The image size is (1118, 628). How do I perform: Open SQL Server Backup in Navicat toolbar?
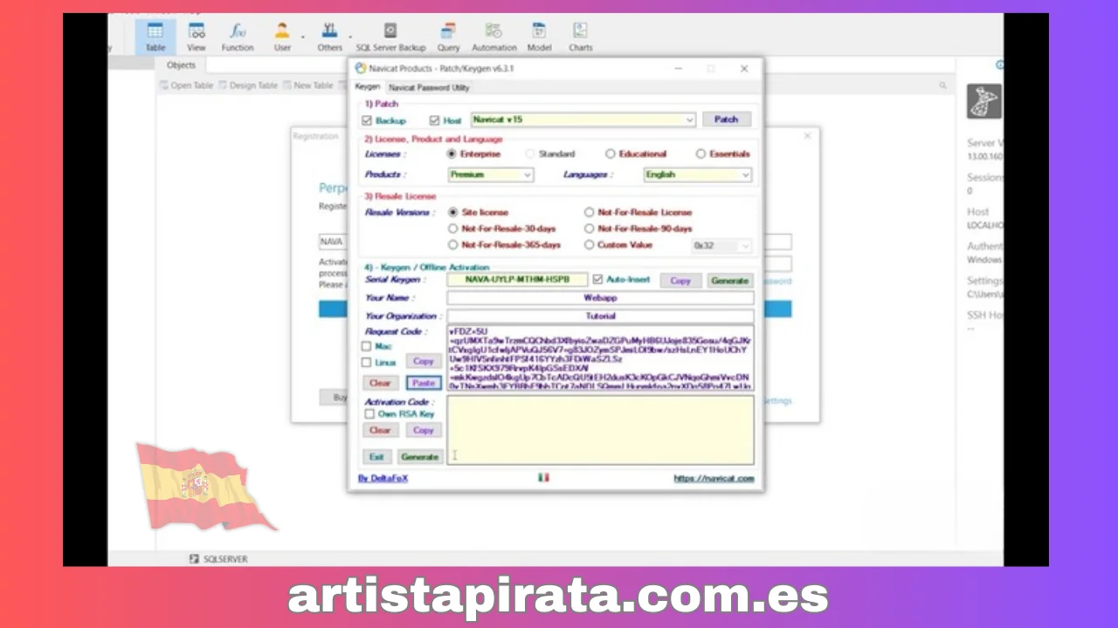pos(390,37)
